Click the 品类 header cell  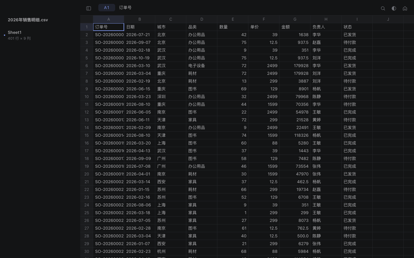(x=202, y=27)
